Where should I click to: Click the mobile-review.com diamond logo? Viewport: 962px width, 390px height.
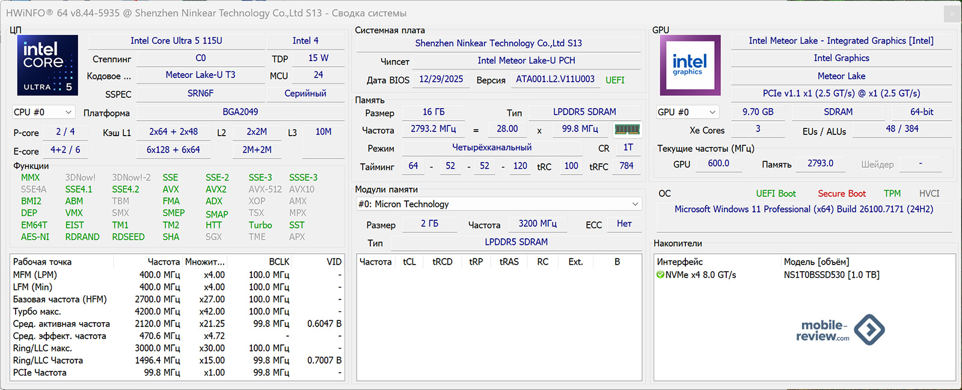coord(869,329)
